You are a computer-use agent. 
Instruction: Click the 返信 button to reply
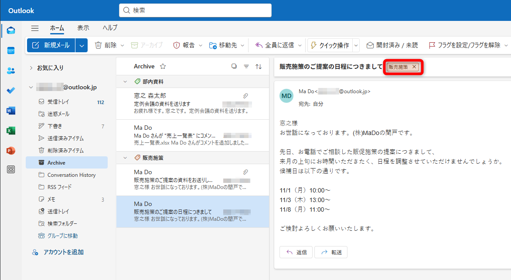tap(296, 252)
